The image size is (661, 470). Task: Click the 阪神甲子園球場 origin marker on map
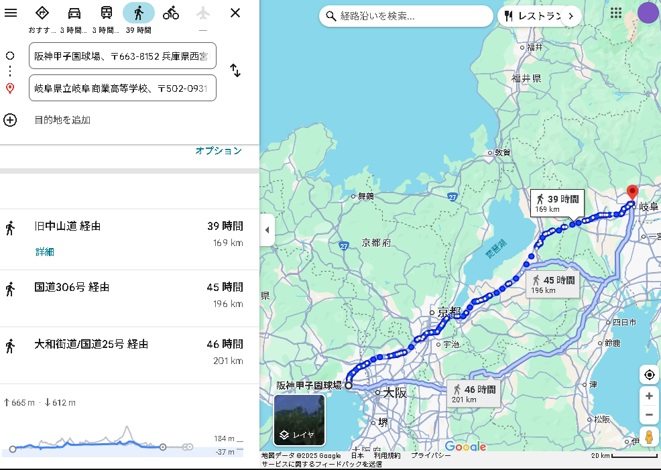[348, 386]
